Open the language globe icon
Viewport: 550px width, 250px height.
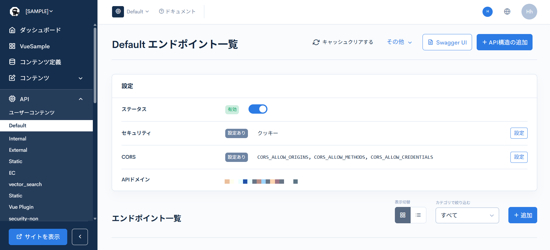pyautogui.click(x=507, y=11)
